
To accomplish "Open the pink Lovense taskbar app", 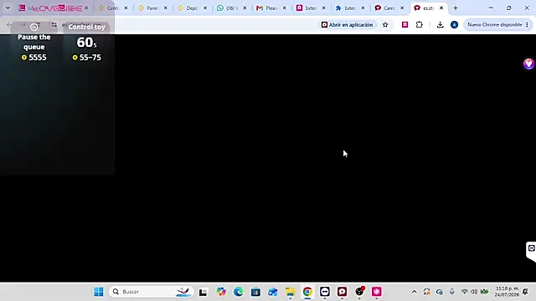I will pos(377,292).
